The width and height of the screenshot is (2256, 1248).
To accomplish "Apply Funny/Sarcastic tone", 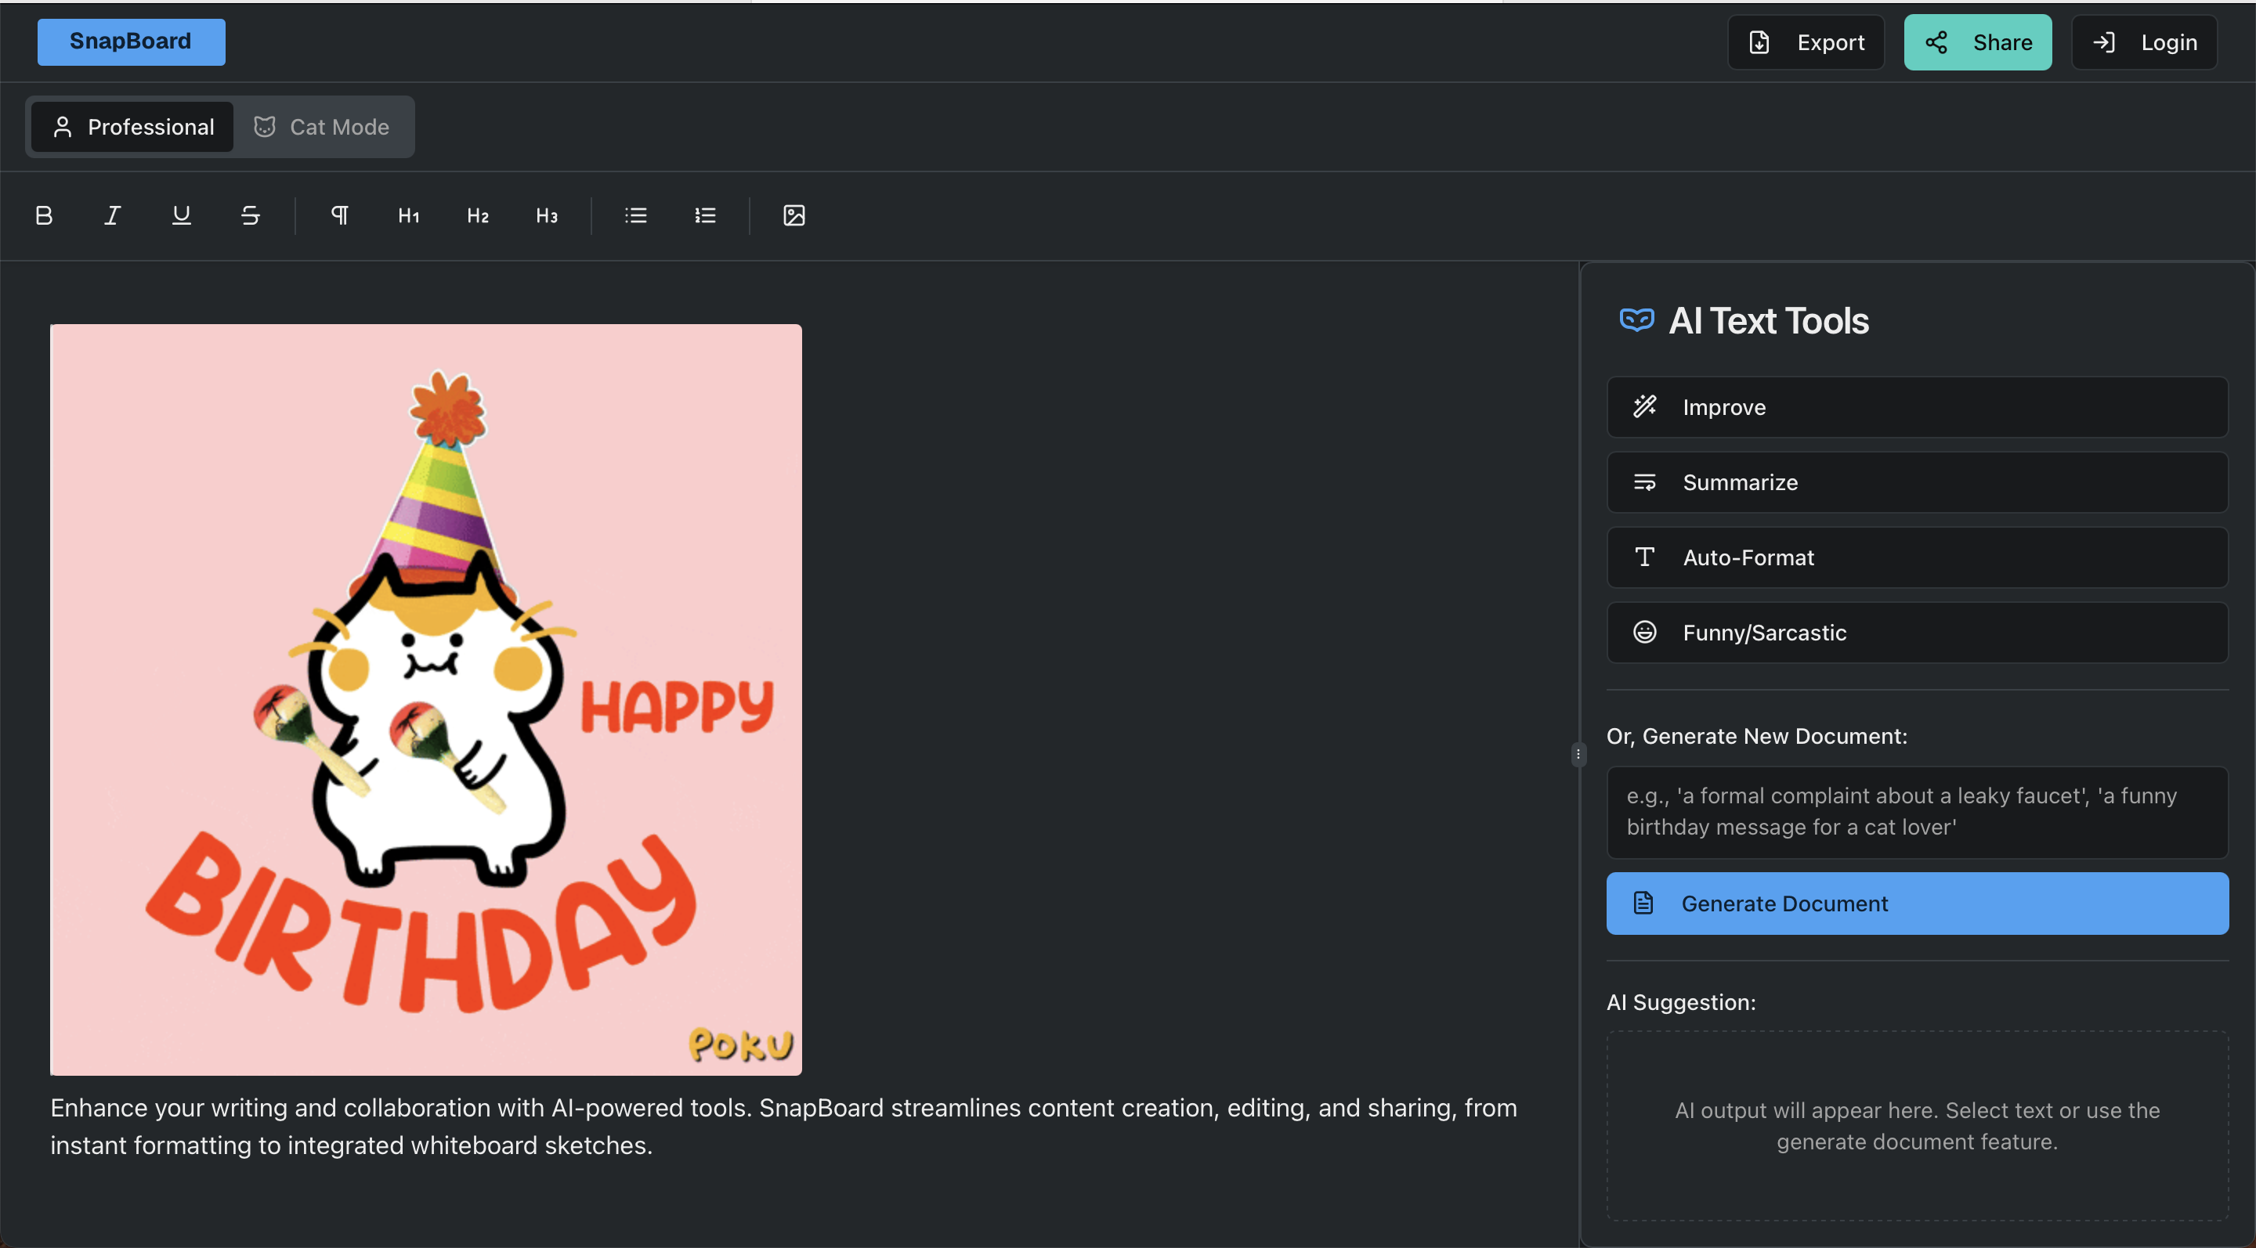I will pos(1916,633).
